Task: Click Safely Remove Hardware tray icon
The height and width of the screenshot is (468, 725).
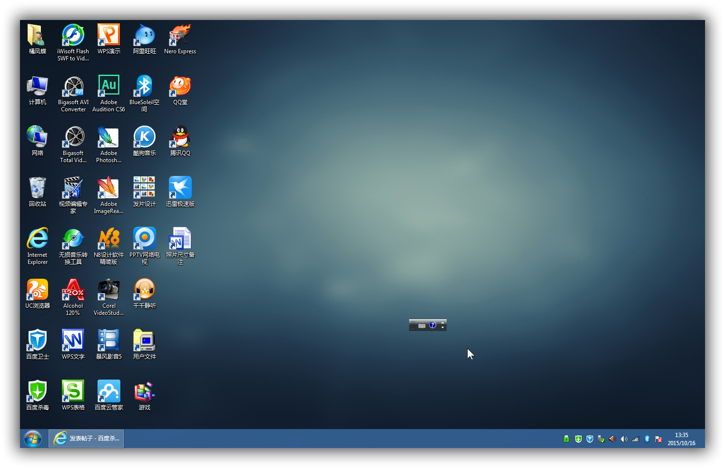Action: pyautogui.click(x=601, y=439)
